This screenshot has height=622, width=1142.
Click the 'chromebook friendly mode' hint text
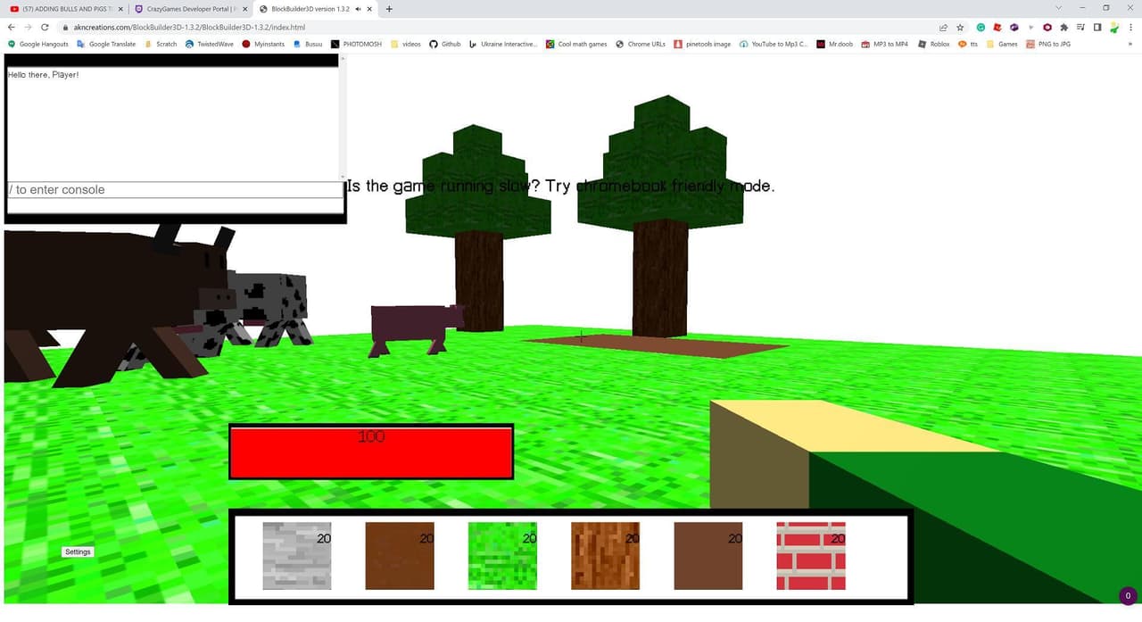point(675,187)
